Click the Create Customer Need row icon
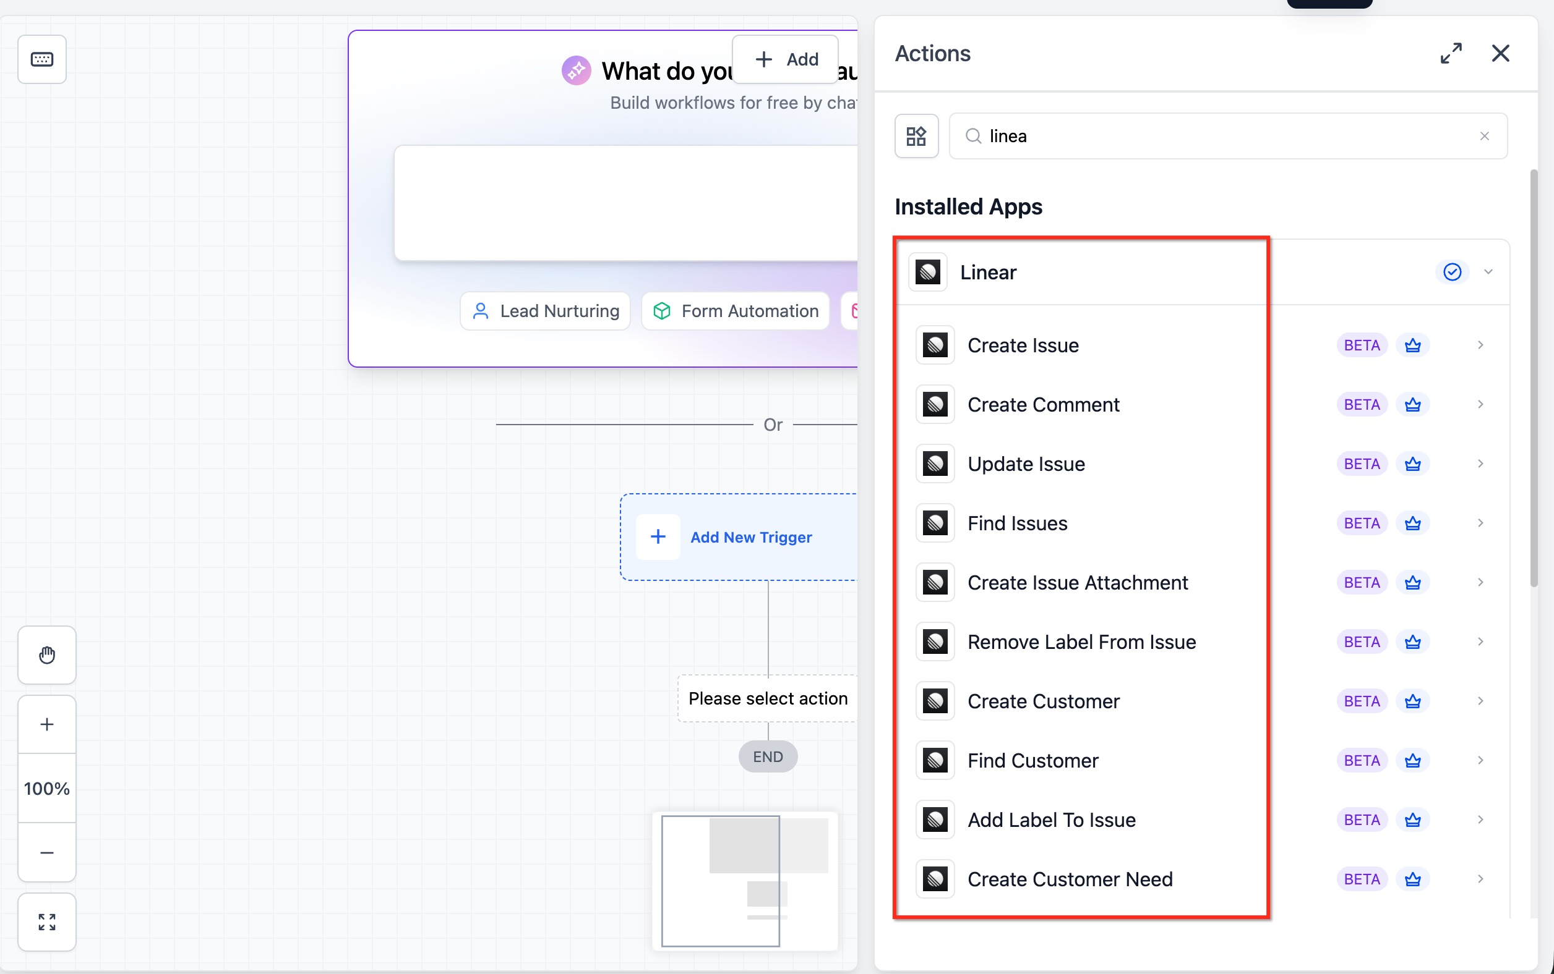 (x=935, y=879)
